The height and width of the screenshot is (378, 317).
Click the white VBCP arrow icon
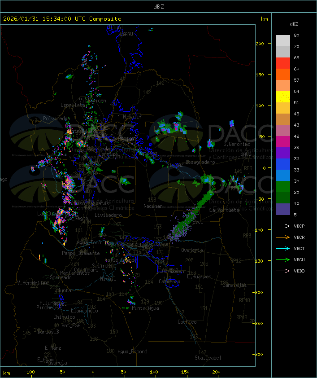(283, 226)
